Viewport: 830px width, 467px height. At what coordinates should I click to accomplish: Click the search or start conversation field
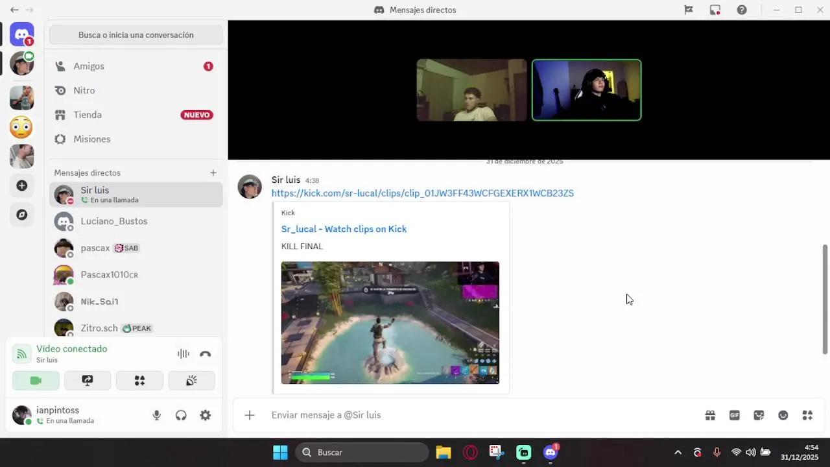[136, 35]
